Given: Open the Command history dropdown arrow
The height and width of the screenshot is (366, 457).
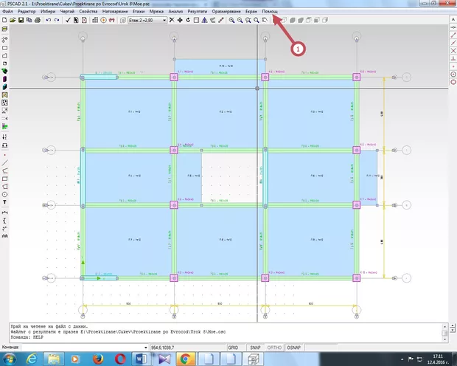Looking at the screenshot, I should coord(146,346).
